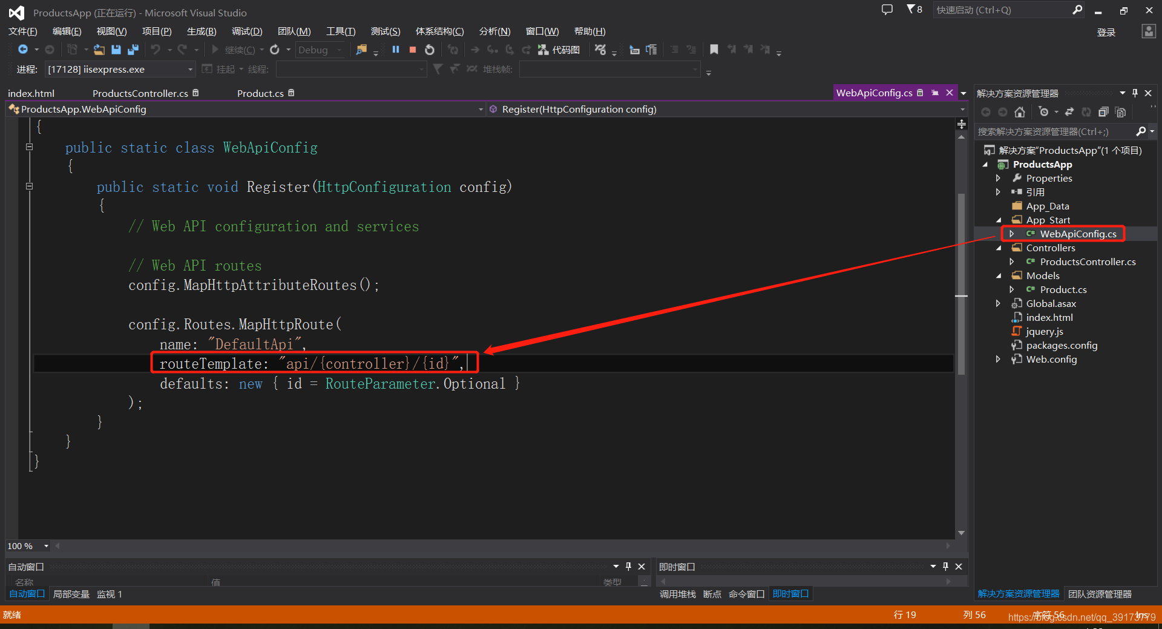Expand the Web.config node
This screenshot has width=1162, height=629.
tap(998, 359)
